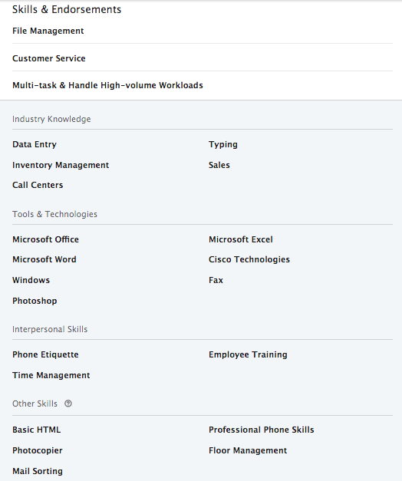
Task: Click the Interpersonal Skills section label
Action: point(50,329)
